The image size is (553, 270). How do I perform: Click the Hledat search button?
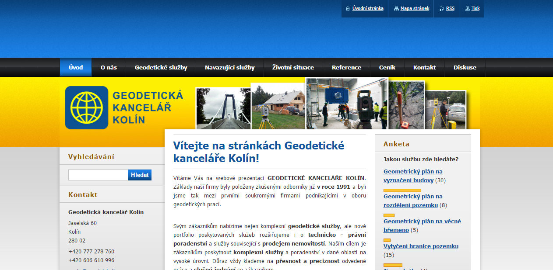click(140, 175)
